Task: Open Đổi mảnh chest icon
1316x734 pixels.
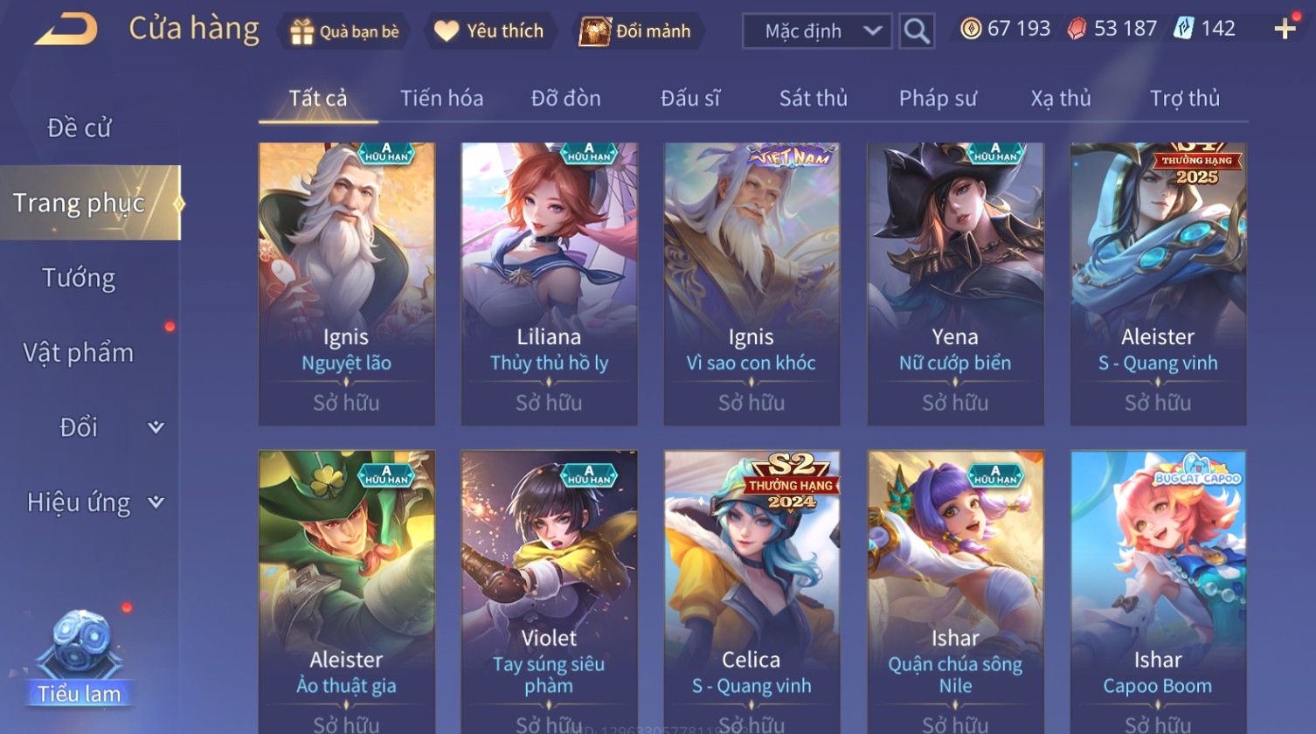Action: coord(595,31)
